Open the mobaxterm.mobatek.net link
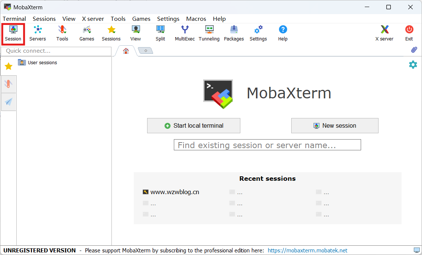The width and height of the screenshot is (422, 255). click(307, 251)
